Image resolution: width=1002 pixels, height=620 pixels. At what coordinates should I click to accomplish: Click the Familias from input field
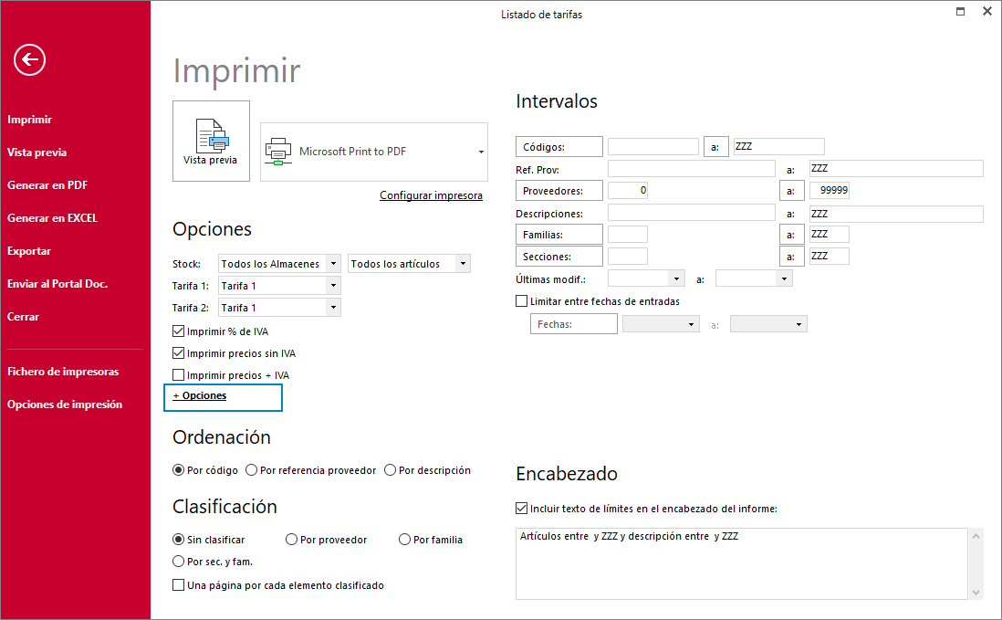628,234
